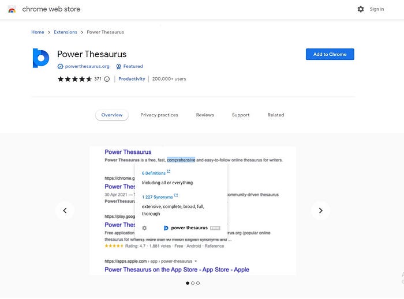Viewport: 404px width, 299px height.
Task: Click the Featured award badge icon
Action: click(118, 66)
